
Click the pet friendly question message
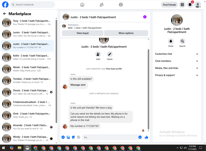coord(91,108)
